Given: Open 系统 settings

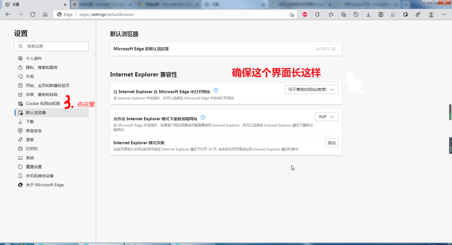Looking at the screenshot, I should tap(51, 158).
